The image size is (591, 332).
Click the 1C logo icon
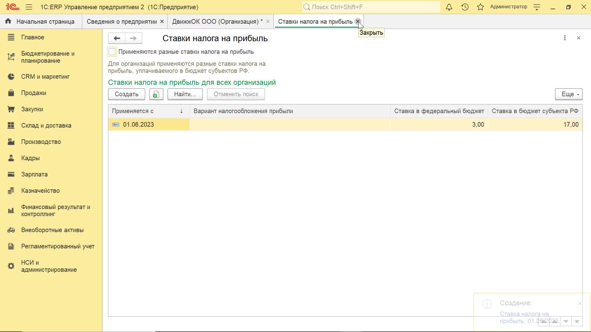13,7
